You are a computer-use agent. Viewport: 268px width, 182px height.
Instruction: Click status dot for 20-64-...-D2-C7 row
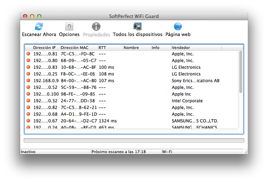coord(28,121)
